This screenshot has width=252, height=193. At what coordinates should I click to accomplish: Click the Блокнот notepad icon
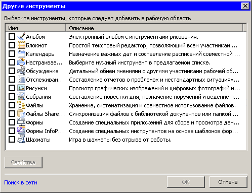[x=21, y=45]
